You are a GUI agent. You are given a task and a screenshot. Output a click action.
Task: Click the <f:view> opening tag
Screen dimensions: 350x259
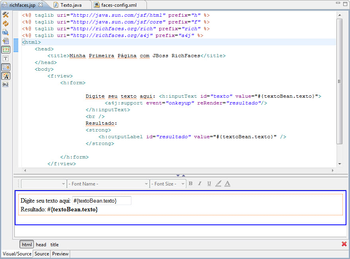[x=60, y=76]
